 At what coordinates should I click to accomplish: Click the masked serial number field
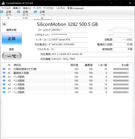(69, 35)
